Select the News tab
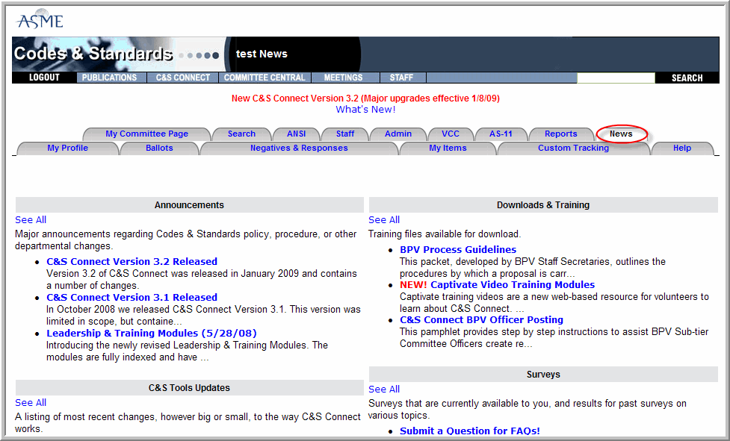The height and width of the screenshot is (441, 730). tap(621, 134)
